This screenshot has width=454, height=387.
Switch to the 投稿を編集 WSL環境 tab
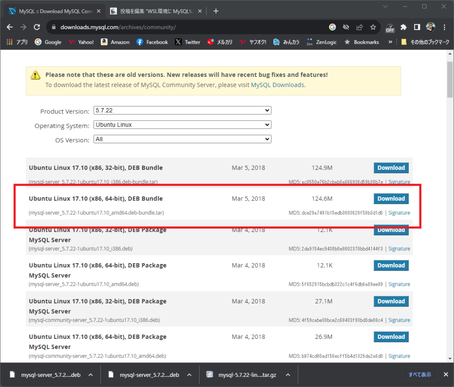[156, 11]
